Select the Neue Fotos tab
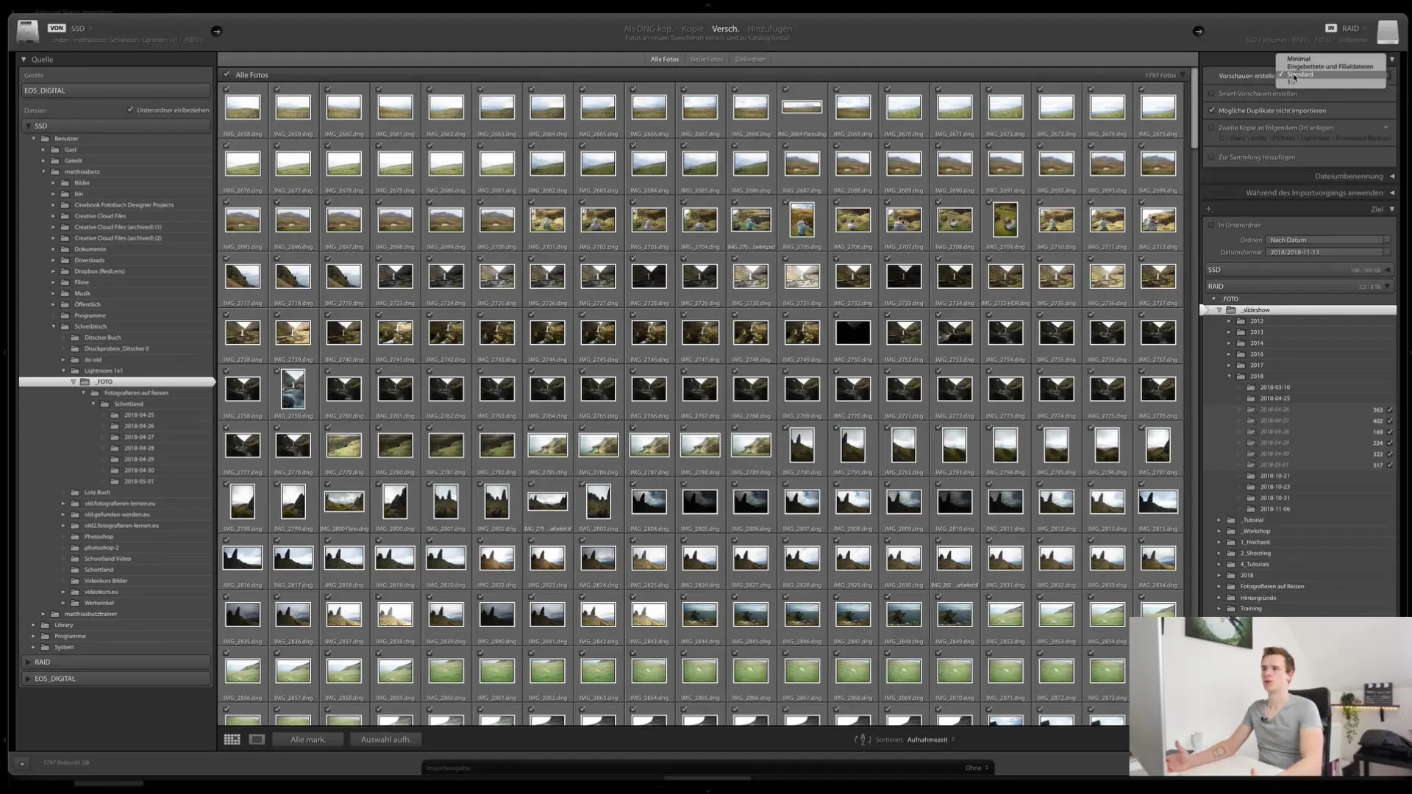Viewport: 1412px width, 794px height. tap(707, 60)
